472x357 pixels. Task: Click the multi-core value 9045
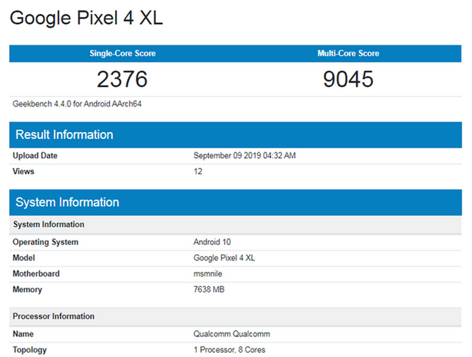(x=349, y=79)
